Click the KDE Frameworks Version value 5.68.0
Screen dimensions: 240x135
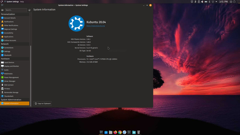(88, 42)
